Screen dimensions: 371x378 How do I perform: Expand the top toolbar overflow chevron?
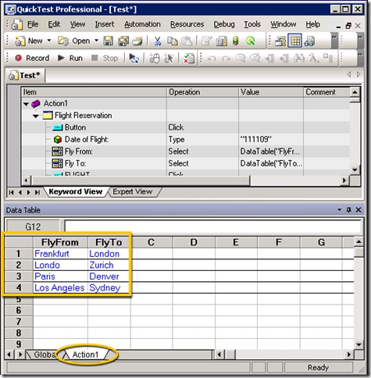tap(334, 41)
